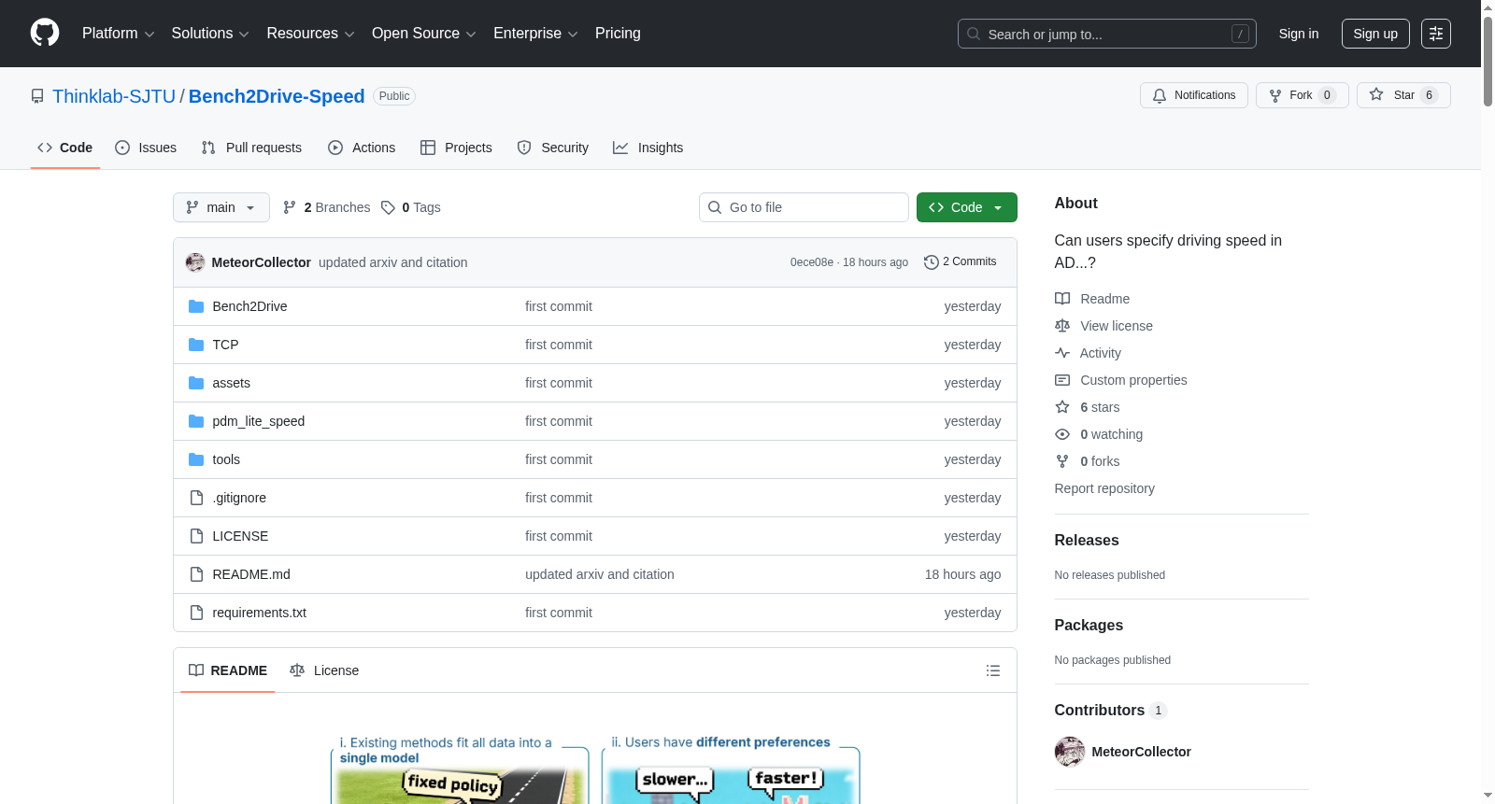Viewport: 1495px width, 804px height.
Task: Open the Actions tab
Action: point(362,148)
